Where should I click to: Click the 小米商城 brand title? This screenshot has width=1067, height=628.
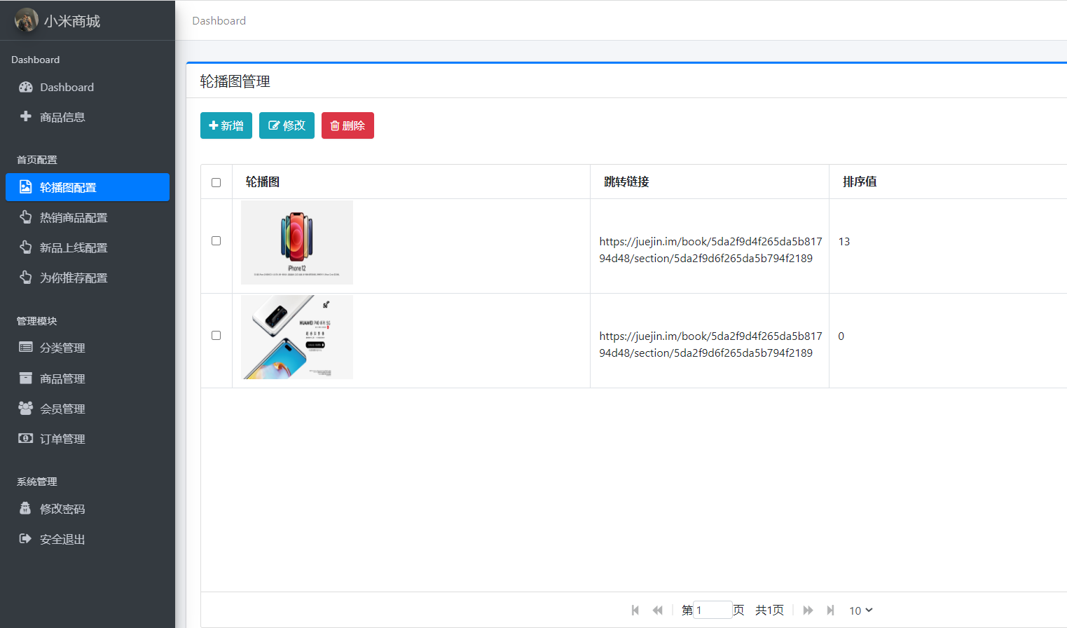[x=72, y=21]
